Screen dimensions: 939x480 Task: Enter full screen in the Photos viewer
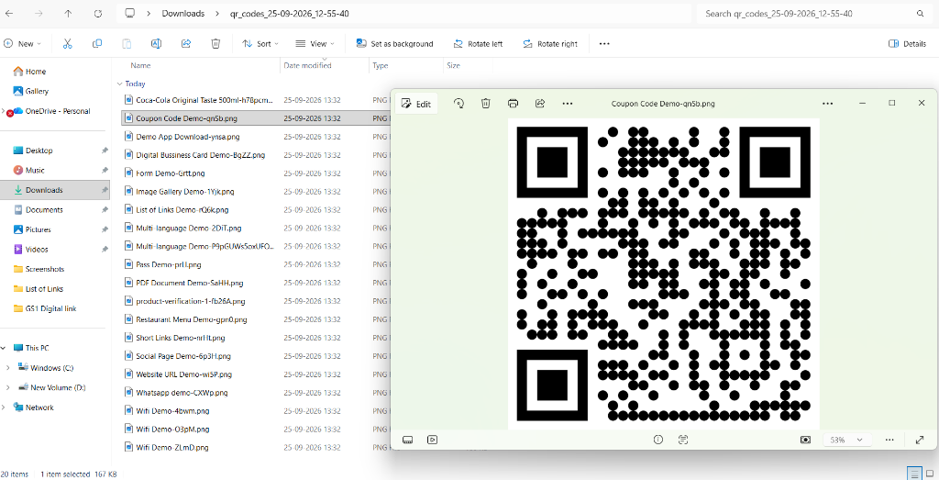point(920,440)
